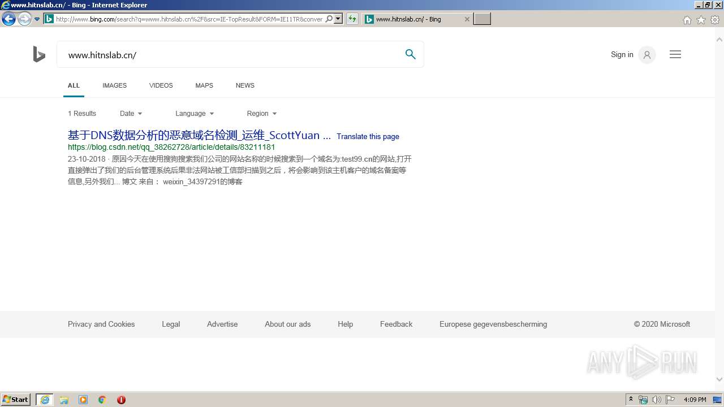Viewport: 724px width, 407px height.
Task: Open Favorites star icon
Action: [x=701, y=20]
